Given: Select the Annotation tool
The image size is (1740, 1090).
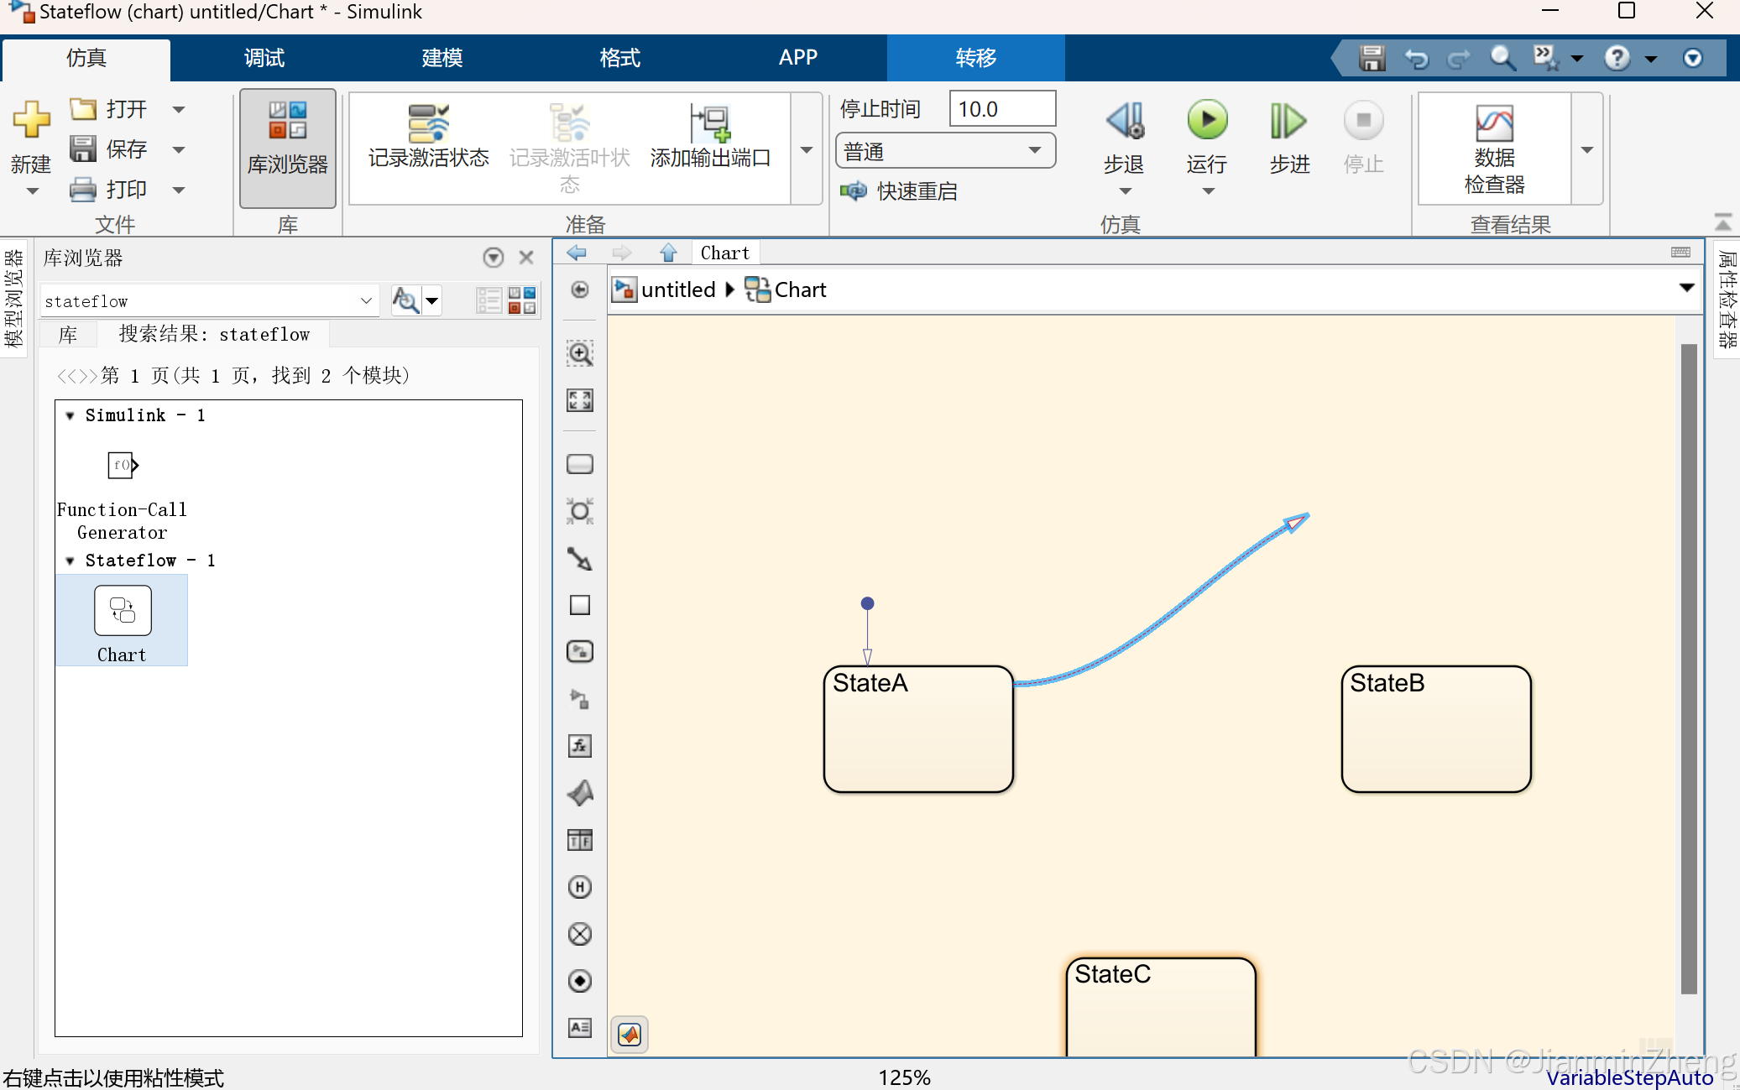Looking at the screenshot, I should pyautogui.click(x=580, y=1027).
